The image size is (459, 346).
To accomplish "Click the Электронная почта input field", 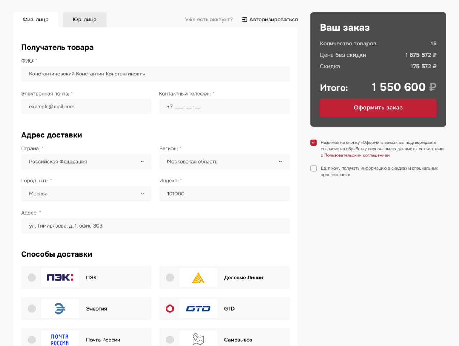I will point(86,107).
